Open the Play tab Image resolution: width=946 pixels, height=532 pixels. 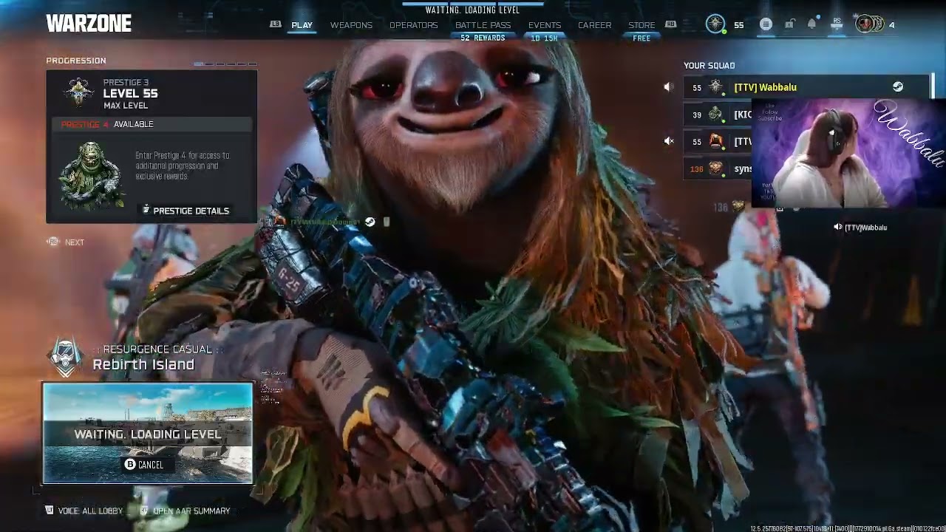[x=302, y=25]
